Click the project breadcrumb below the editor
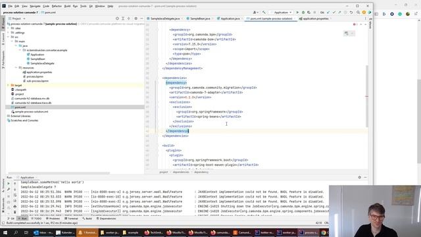 pyautogui.click(x=164, y=172)
